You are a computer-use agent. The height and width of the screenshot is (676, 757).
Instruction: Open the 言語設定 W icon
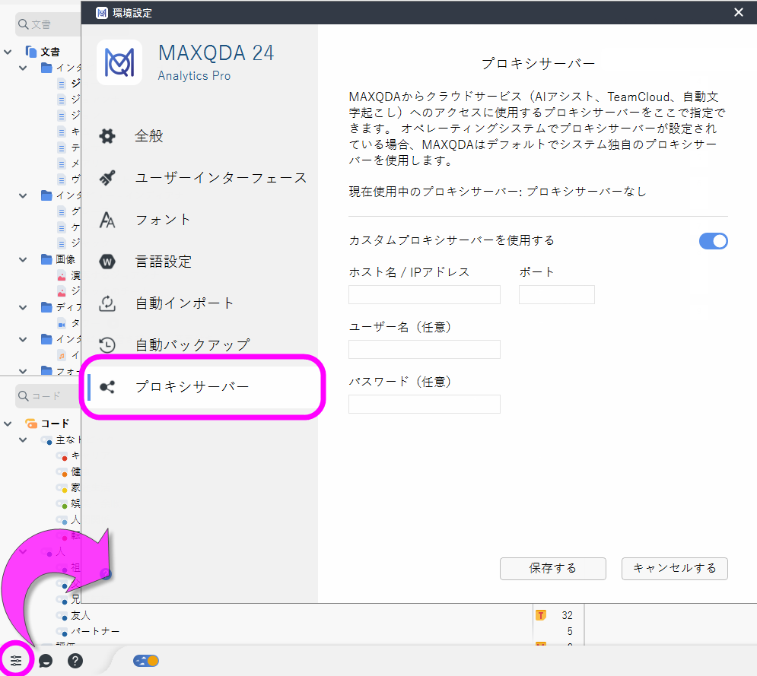[x=107, y=262]
